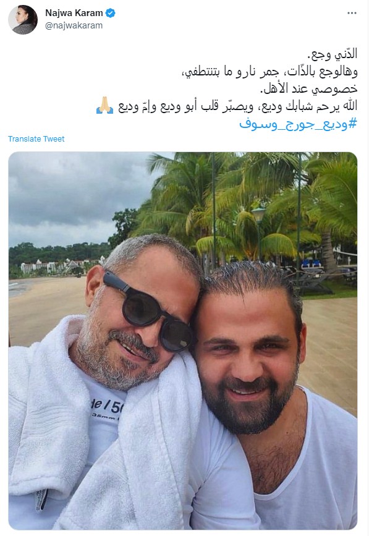
Task: Click the blue verified badge
Action: 111,13
